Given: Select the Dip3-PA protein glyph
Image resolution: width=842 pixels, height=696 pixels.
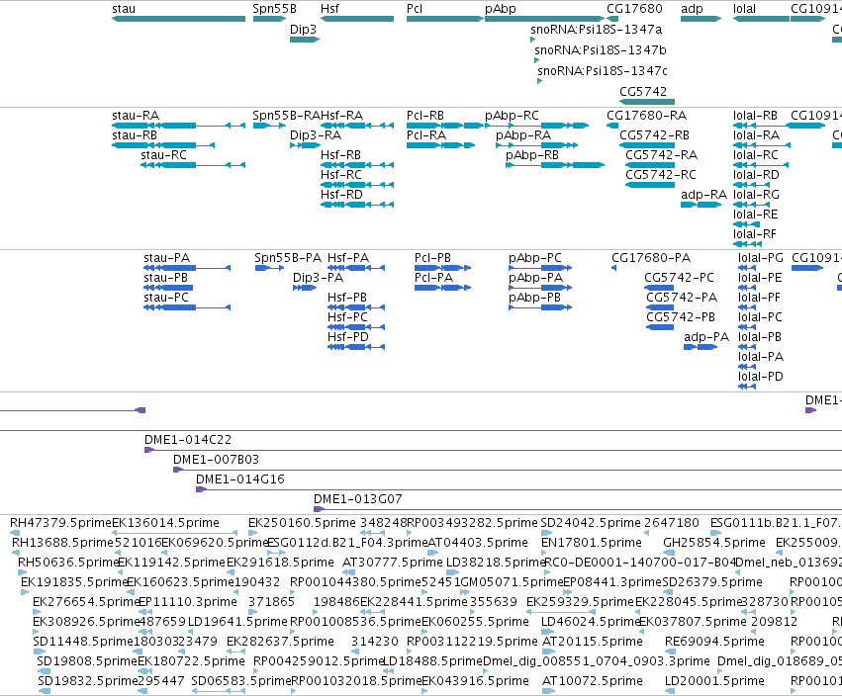Looking at the screenshot, I should click(305, 288).
